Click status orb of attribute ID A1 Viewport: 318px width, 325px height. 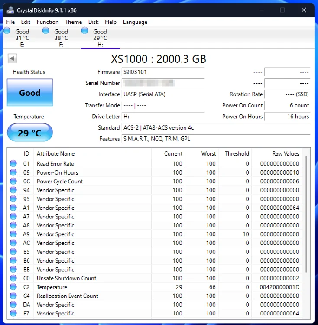point(13,208)
